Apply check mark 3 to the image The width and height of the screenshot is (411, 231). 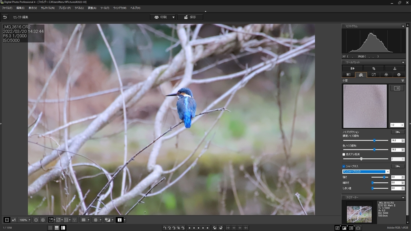173,228
